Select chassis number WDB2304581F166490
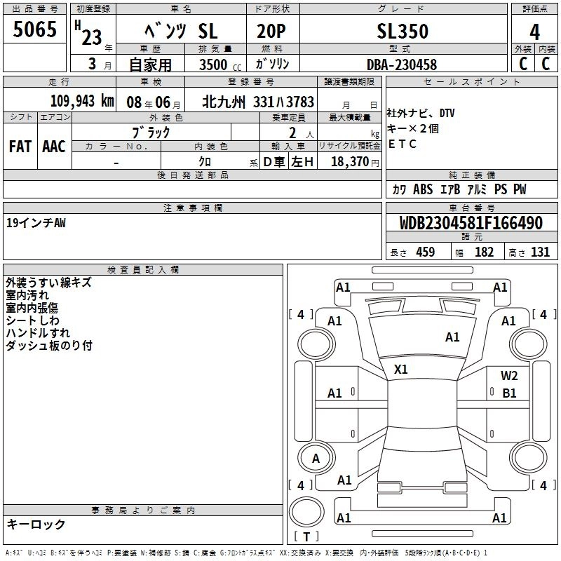Screen dimensions: 561x561 [x=471, y=224]
